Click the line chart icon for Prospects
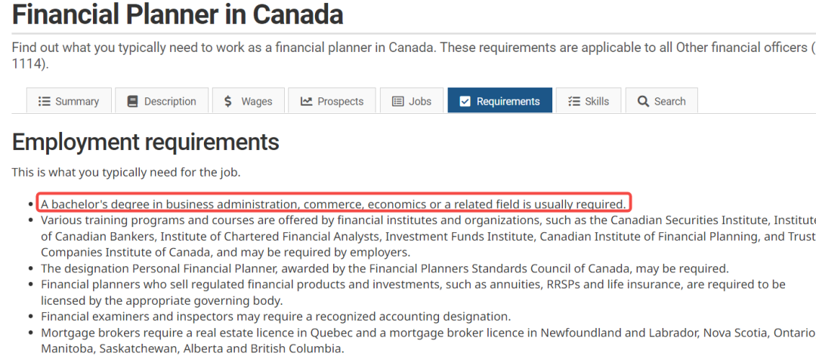816x359 pixels. coord(306,101)
